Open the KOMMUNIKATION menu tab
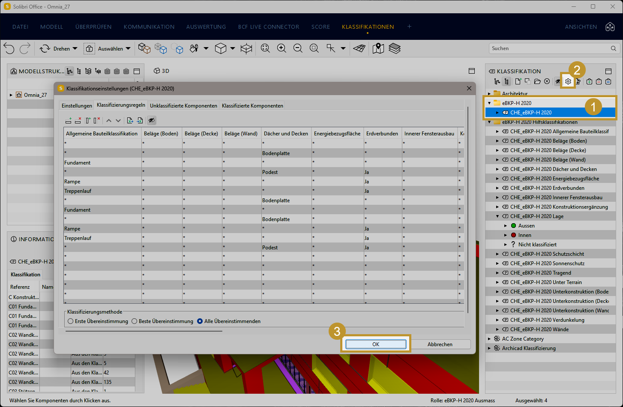The image size is (623, 407). point(149,27)
